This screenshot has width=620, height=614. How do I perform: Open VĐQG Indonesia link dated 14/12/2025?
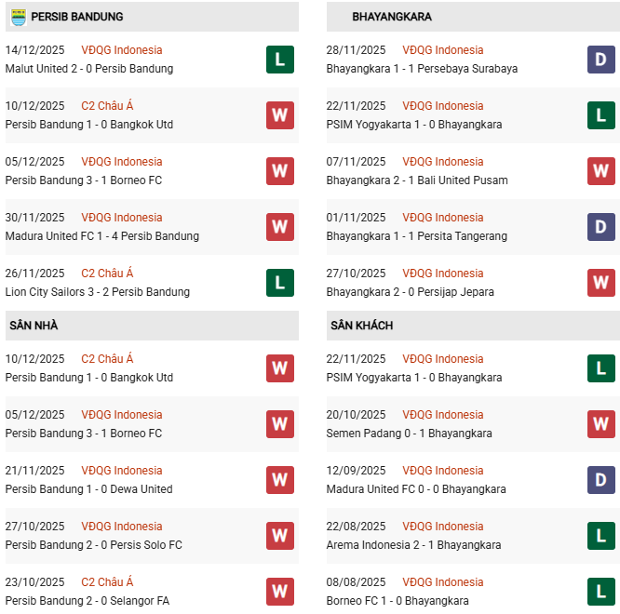pyautogui.click(x=121, y=50)
